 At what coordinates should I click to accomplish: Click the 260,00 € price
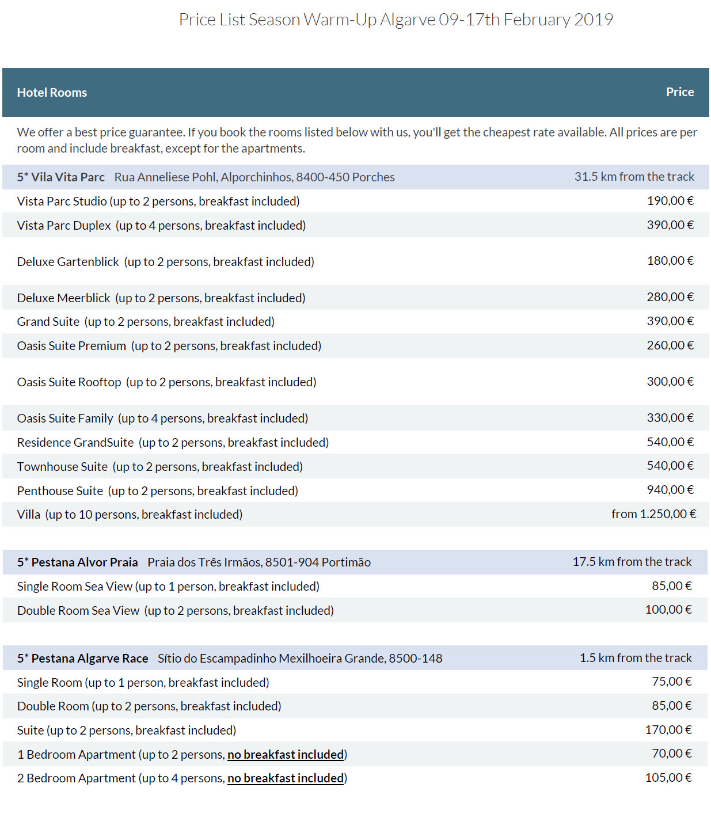[x=671, y=345]
